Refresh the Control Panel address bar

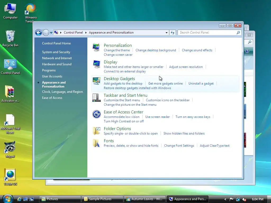point(173,33)
